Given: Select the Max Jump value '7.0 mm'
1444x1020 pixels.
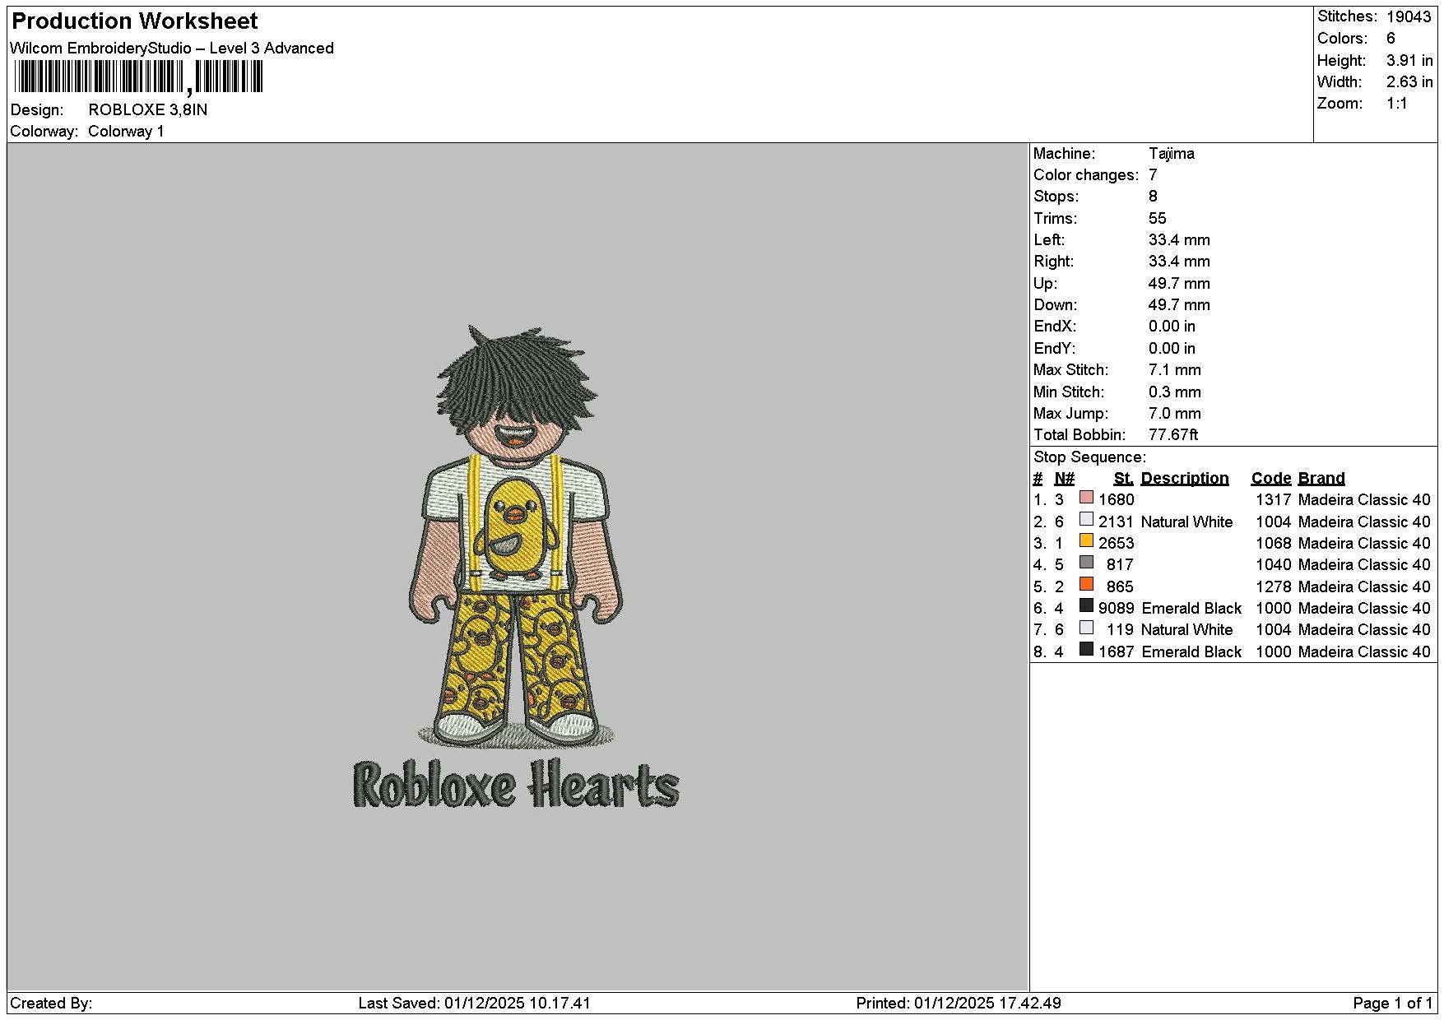Looking at the screenshot, I should tap(1175, 414).
